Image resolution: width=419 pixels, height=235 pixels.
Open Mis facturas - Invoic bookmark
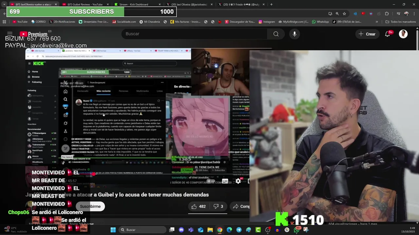pos(185,22)
